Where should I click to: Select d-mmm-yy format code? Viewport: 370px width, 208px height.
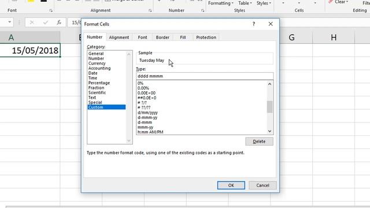coord(147,117)
